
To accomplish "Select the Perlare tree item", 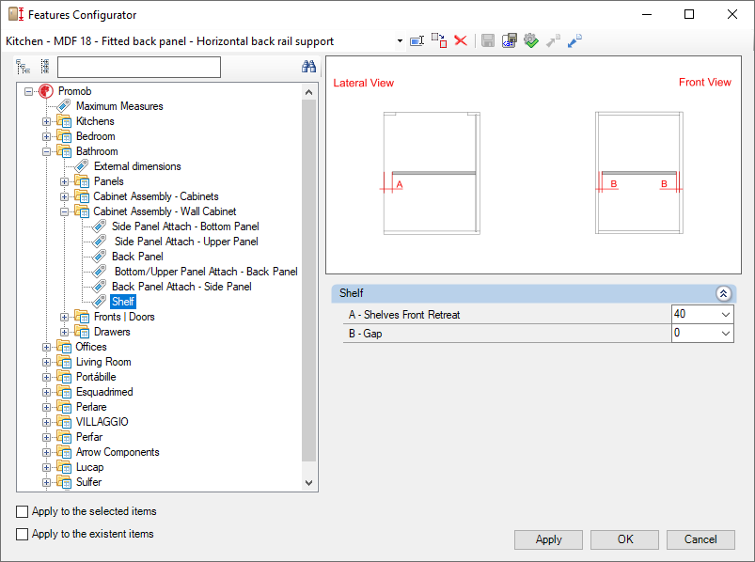I will pyautogui.click(x=91, y=407).
